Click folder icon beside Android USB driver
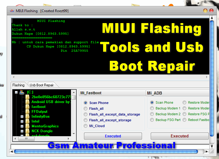The height and width of the screenshot is (159, 219). (28, 102)
